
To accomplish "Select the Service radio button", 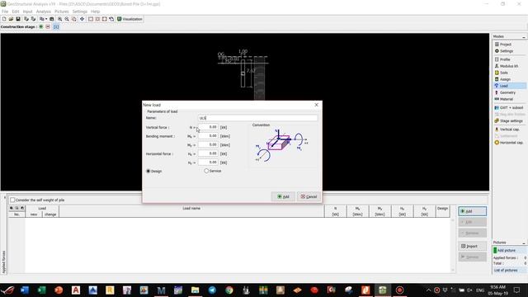I will (x=206, y=171).
